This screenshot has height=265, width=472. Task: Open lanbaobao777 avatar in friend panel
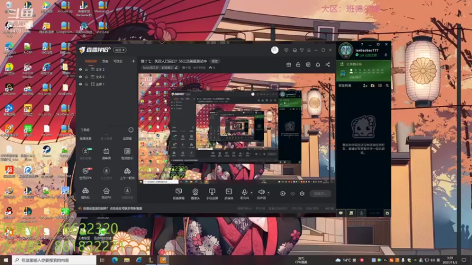coord(346,51)
